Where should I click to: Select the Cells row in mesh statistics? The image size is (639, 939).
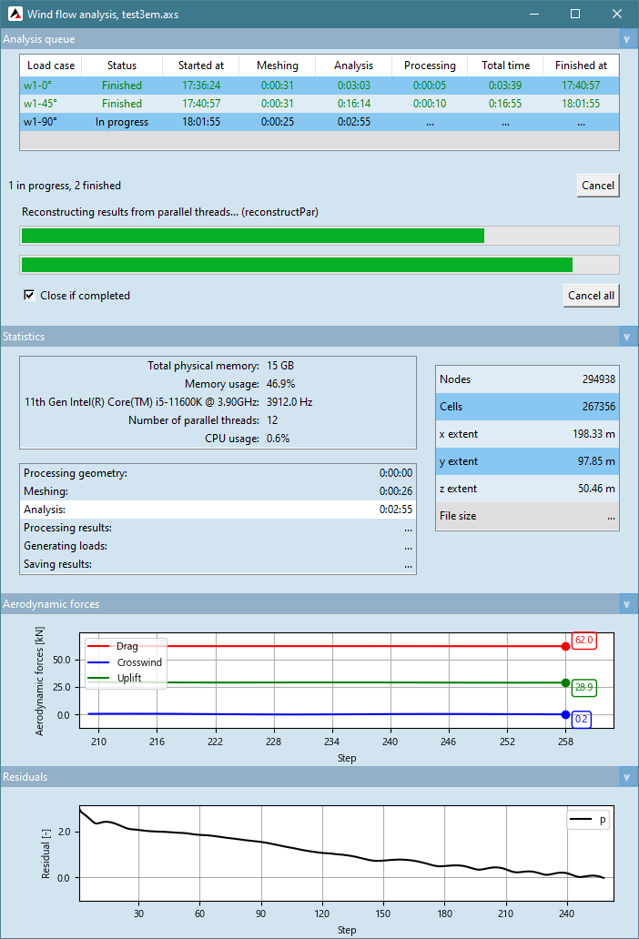pyautogui.click(x=527, y=407)
